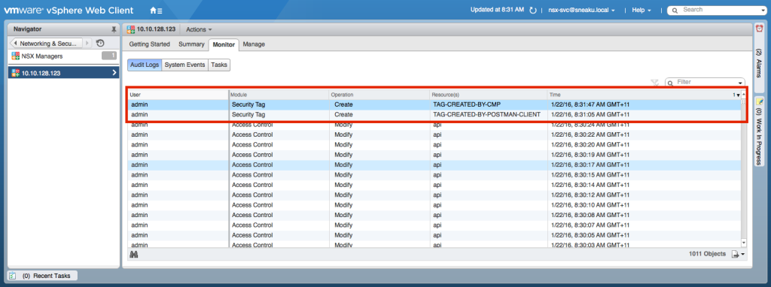771x287 pixels.
Task: Select the row timed 8:30:12 AM
Action: [434, 195]
